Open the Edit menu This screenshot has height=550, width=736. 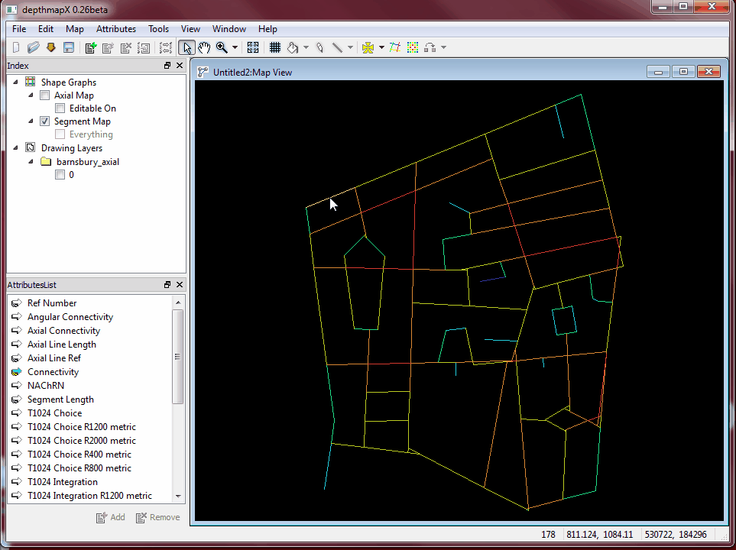click(x=46, y=28)
